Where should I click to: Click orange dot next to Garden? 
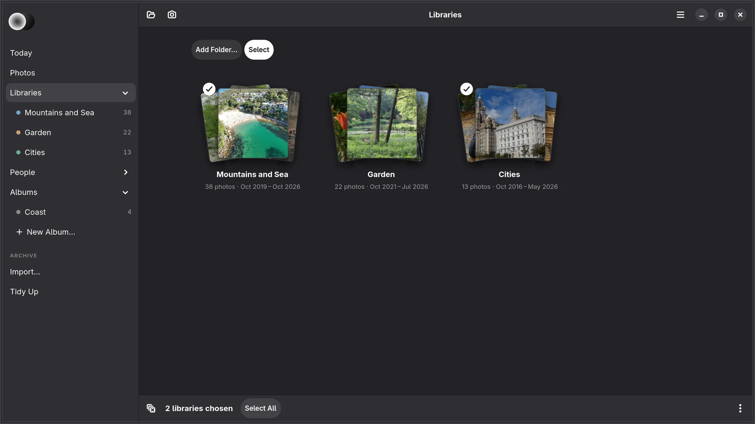pos(18,133)
